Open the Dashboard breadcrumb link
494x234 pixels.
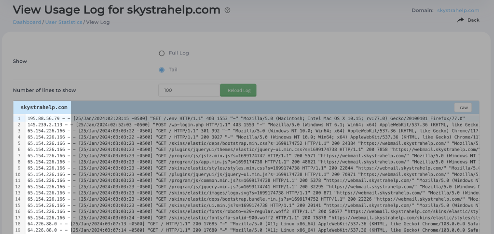(x=27, y=22)
